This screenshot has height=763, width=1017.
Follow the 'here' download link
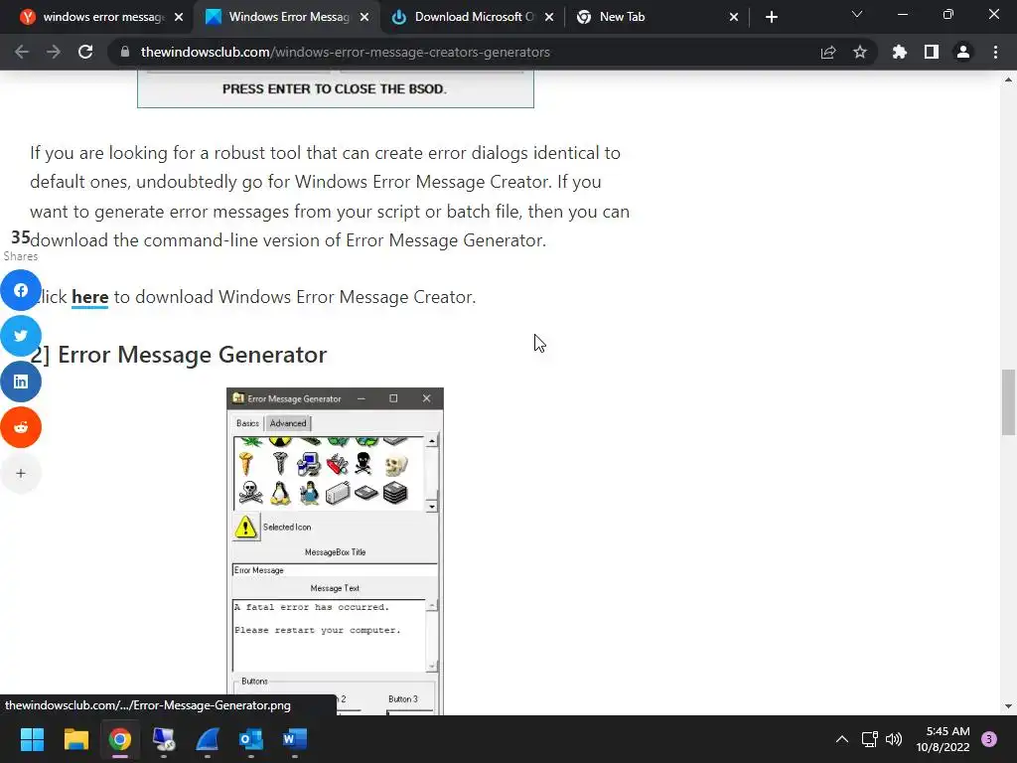(89, 297)
